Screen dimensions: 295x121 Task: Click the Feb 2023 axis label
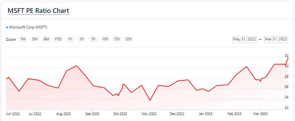[234, 114]
